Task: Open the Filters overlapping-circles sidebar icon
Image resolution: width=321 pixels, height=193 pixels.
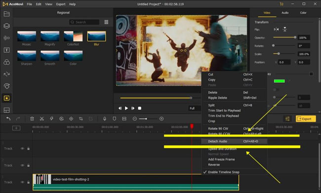Action: (6, 62)
